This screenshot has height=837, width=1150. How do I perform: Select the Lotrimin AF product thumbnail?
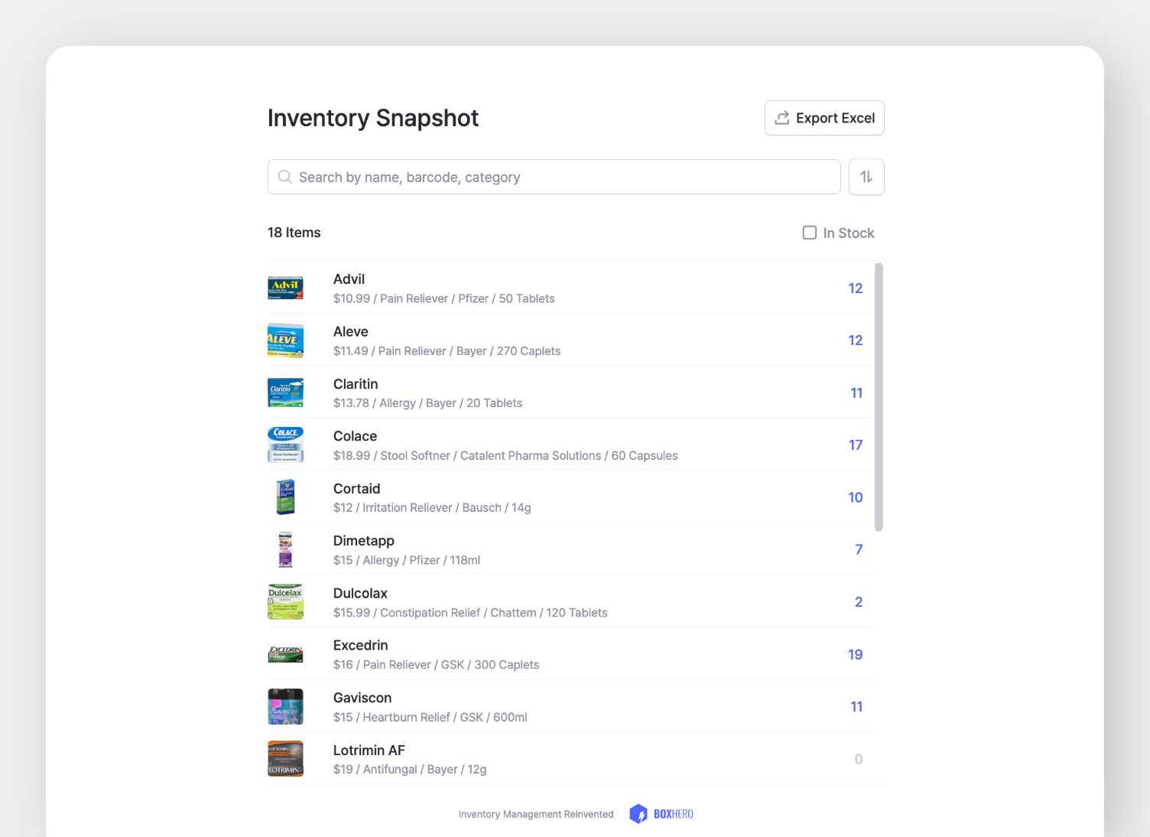pyautogui.click(x=285, y=759)
